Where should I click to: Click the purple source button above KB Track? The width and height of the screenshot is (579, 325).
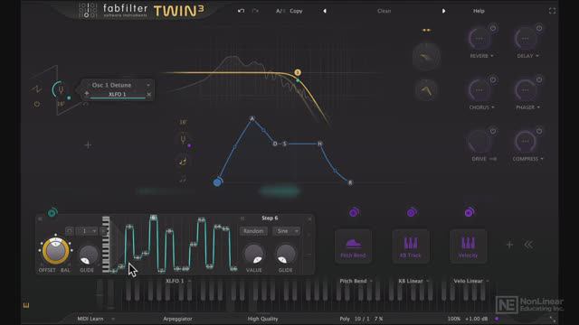tap(412, 212)
